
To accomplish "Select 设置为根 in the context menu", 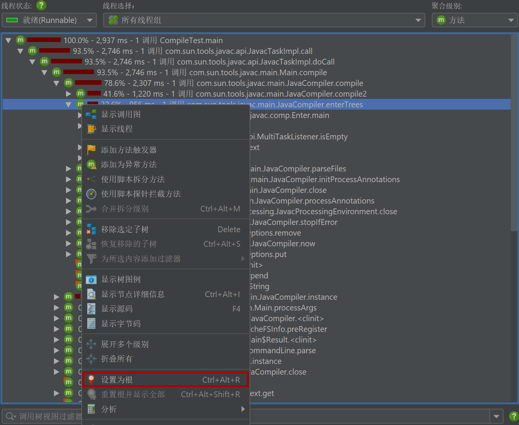I will pos(165,380).
